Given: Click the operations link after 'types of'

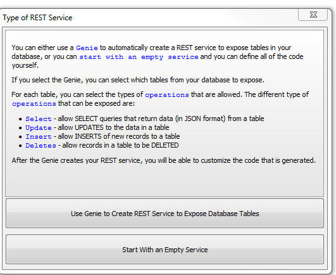Looking at the screenshot, I should tap(167, 94).
